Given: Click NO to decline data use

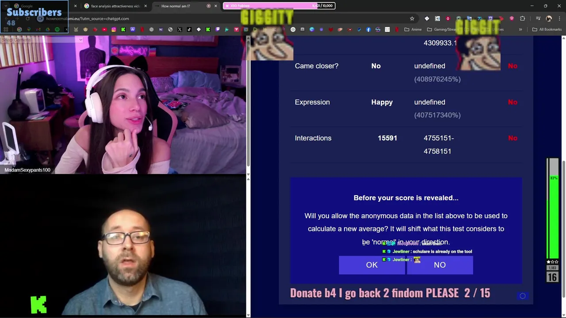Looking at the screenshot, I should (x=440, y=265).
